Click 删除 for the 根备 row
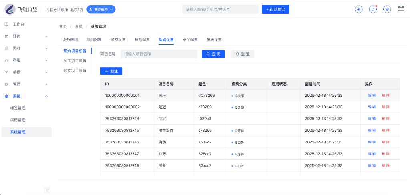The width and height of the screenshot is (410, 195). point(386,165)
